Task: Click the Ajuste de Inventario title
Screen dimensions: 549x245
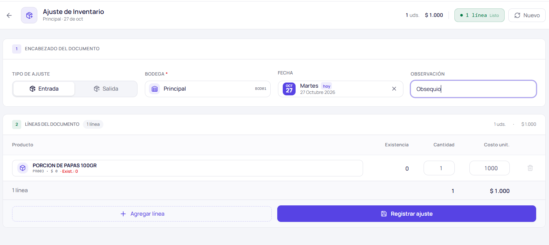Action: coord(73,12)
